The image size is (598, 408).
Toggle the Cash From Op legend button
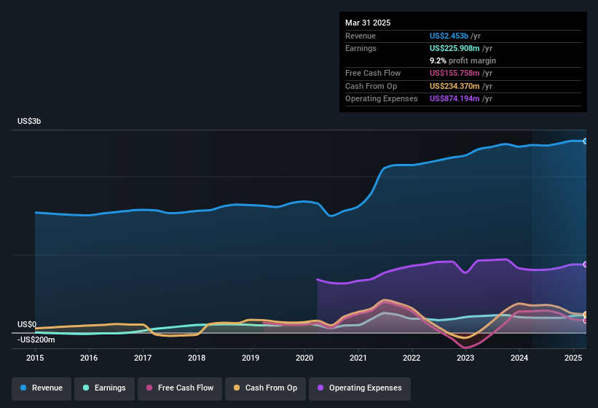[x=265, y=388]
